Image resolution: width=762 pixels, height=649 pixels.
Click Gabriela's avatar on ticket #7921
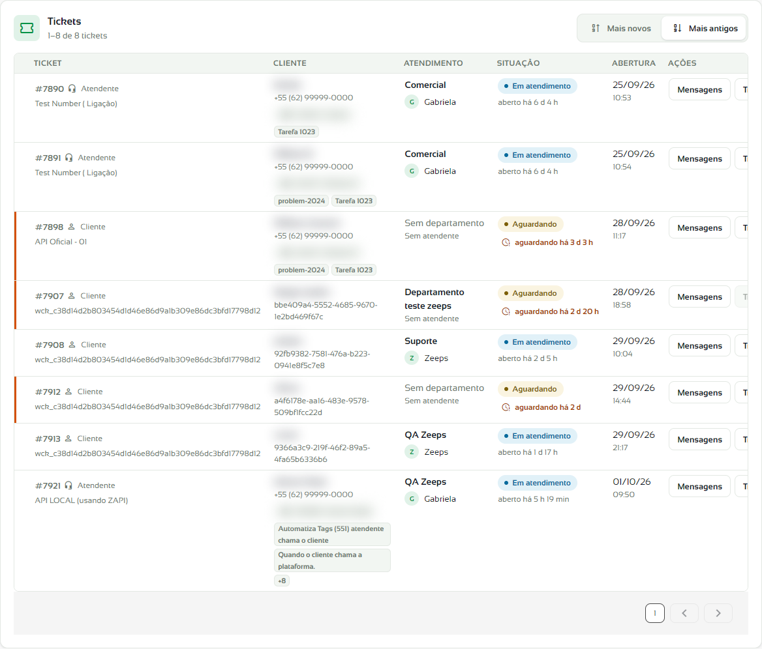[x=412, y=498]
